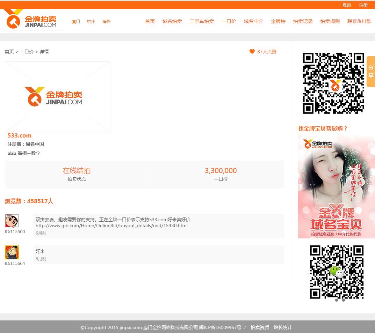Viewport: 375px width, 333px height.
Task: Click the 域名宝贝 promotional banner
Action: click(336, 187)
